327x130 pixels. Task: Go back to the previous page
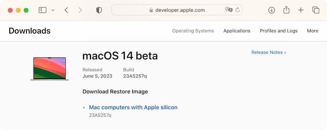coord(66,10)
